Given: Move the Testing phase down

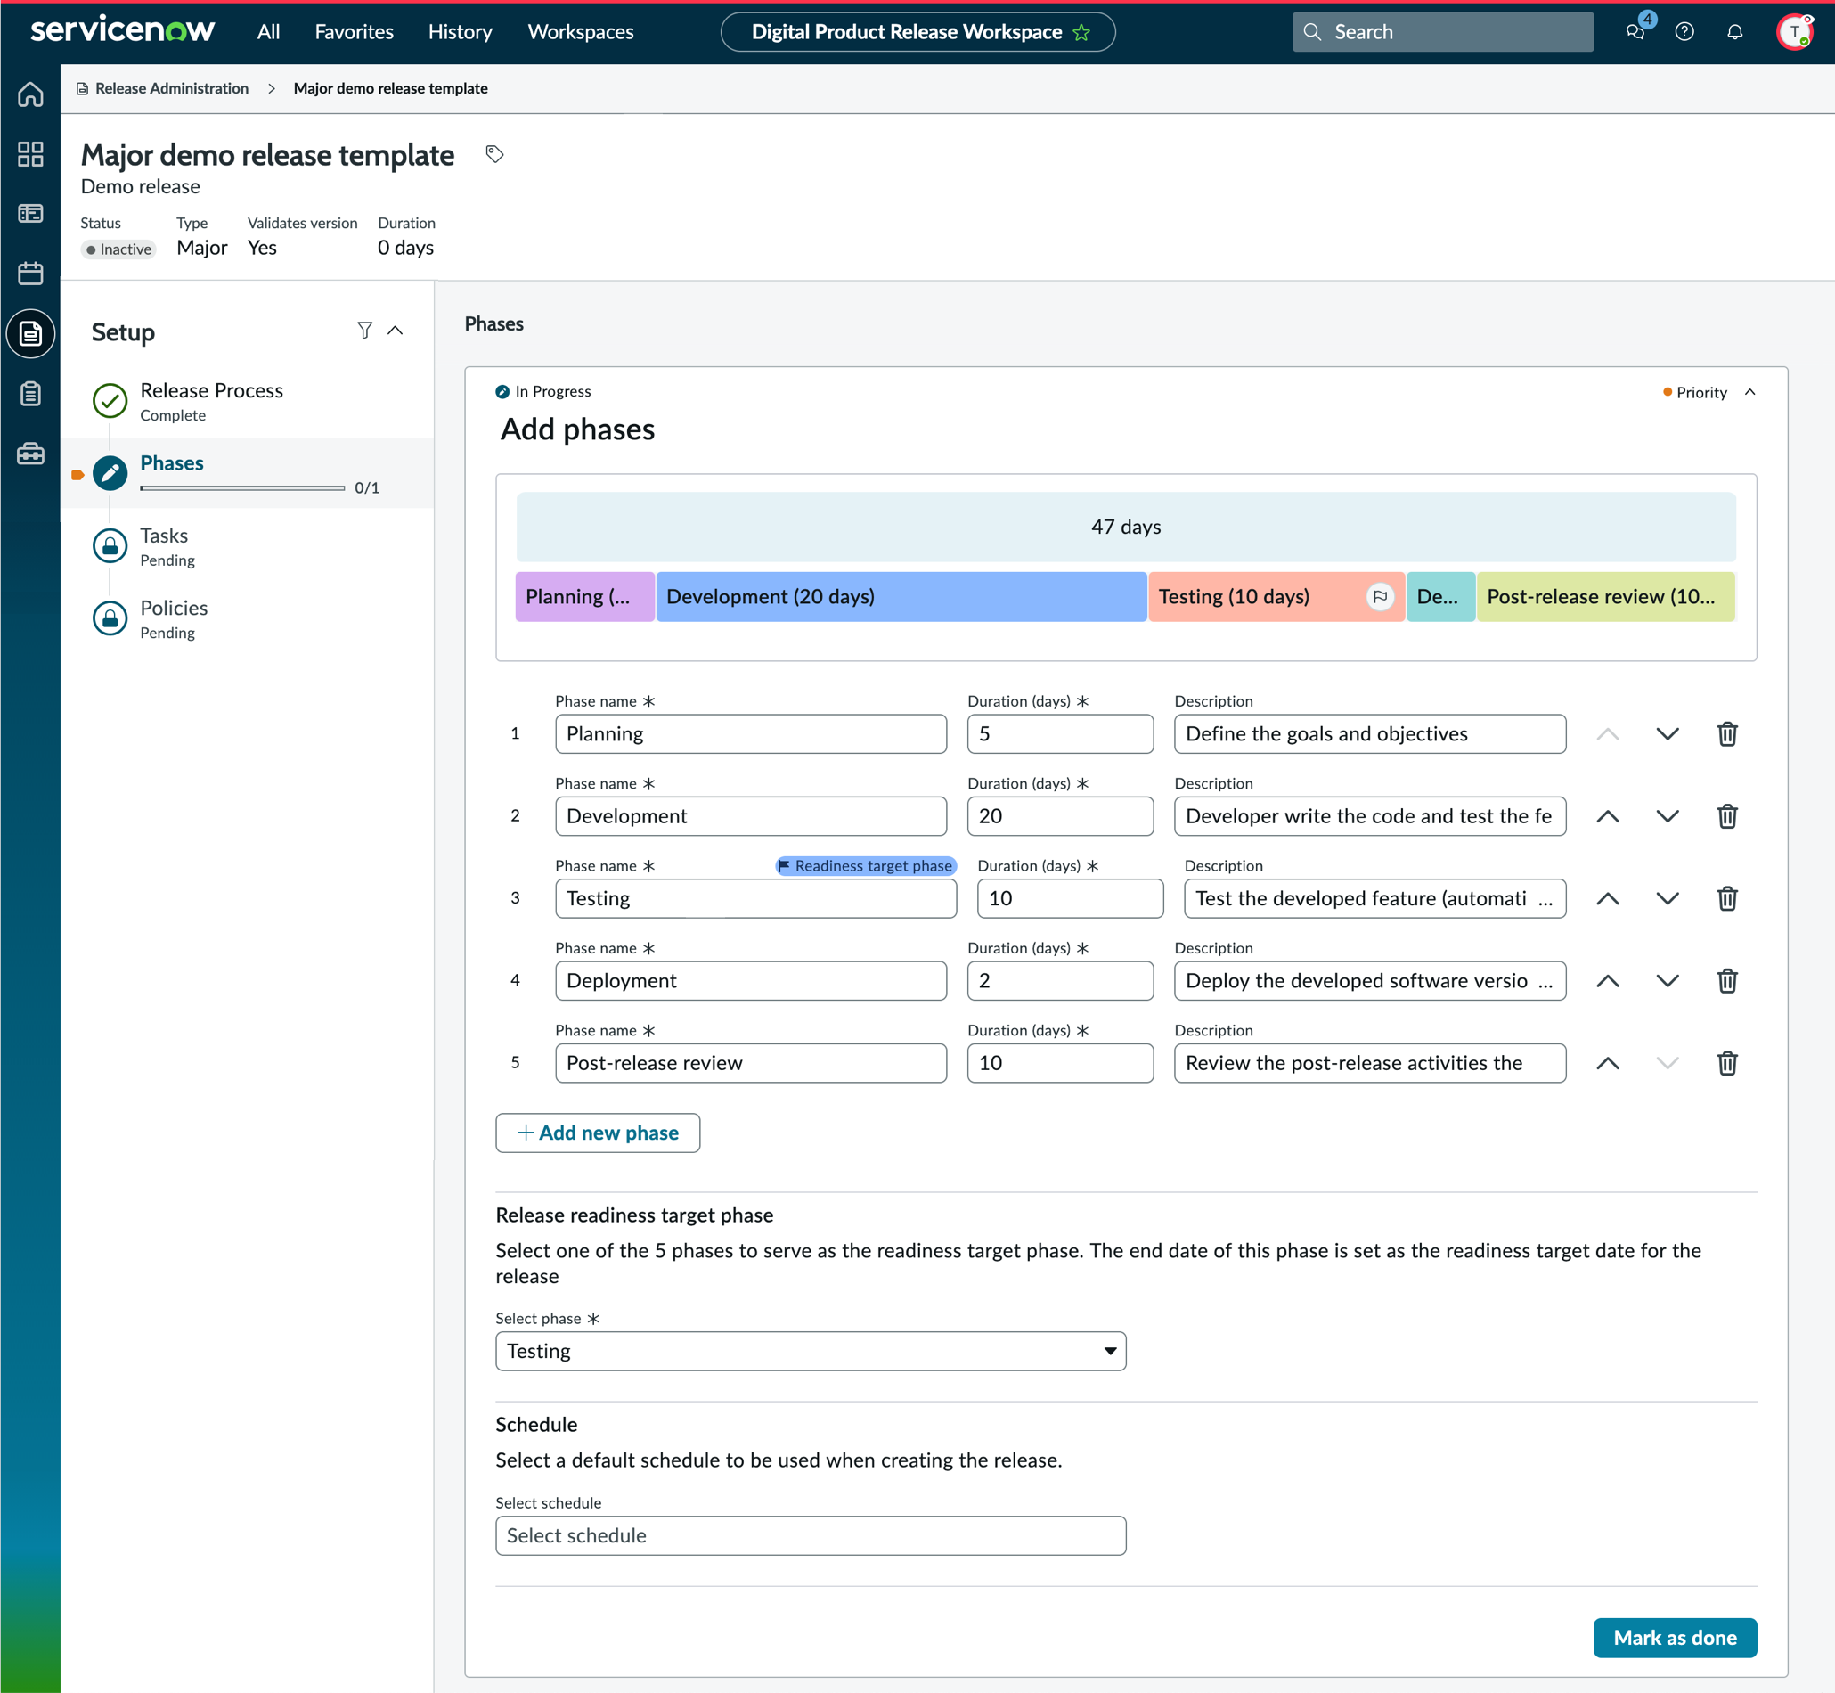Looking at the screenshot, I should [x=1668, y=899].
